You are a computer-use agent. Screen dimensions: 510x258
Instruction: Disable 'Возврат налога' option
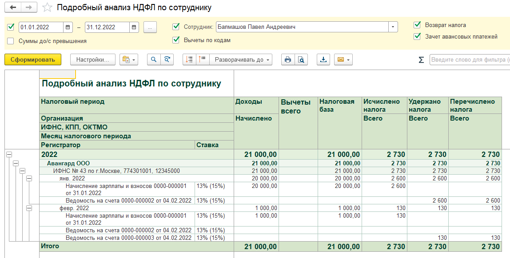(x=417, y=25)
